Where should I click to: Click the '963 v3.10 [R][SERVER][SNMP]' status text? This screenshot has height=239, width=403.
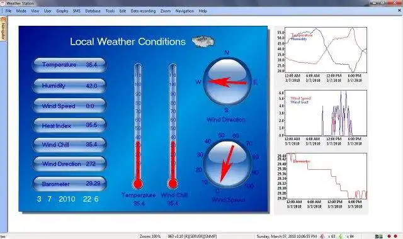(192, 236)
